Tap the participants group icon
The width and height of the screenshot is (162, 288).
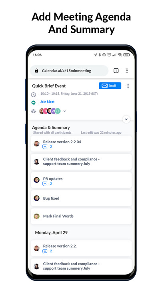(x=34, y=111)
